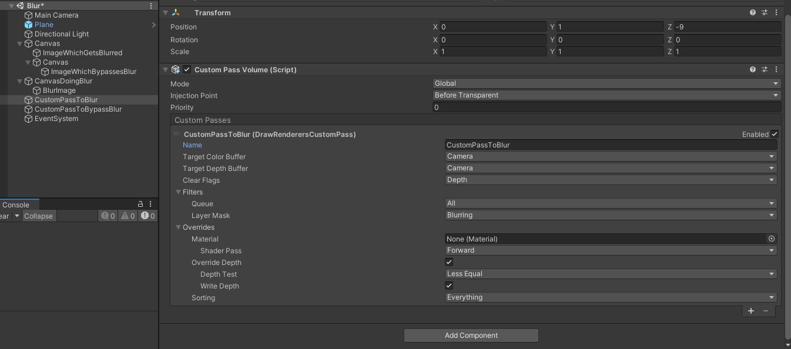This screenshot has height=349, width=791.
Task: Click the Custom Pass Volume script icon
Action: pyautogui.click(x=175, y=69)
